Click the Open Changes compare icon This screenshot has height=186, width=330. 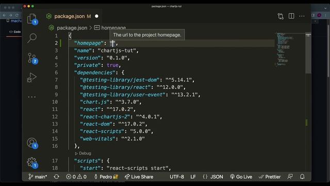pyautogui.click(x=280, y=16)
